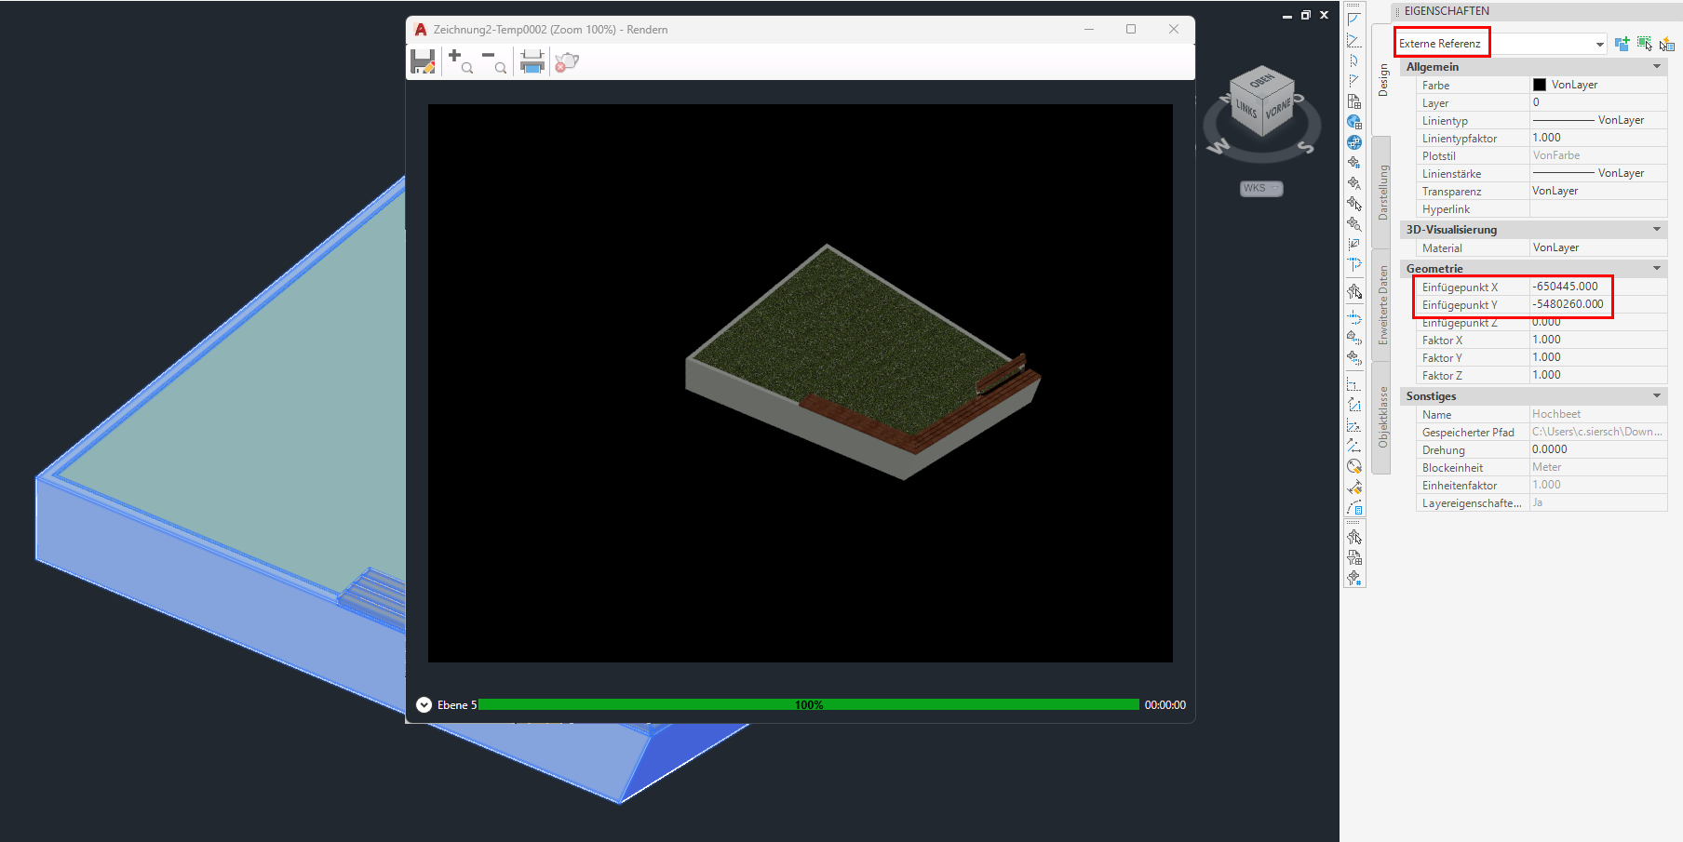Click the circle with pencil toolbar icon
The image size is (1683, 842).
coord(1354,466)
